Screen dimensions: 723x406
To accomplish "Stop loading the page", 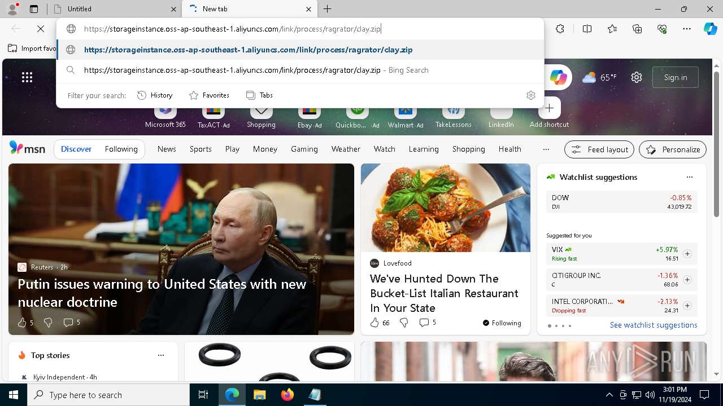I will point(41,29).
